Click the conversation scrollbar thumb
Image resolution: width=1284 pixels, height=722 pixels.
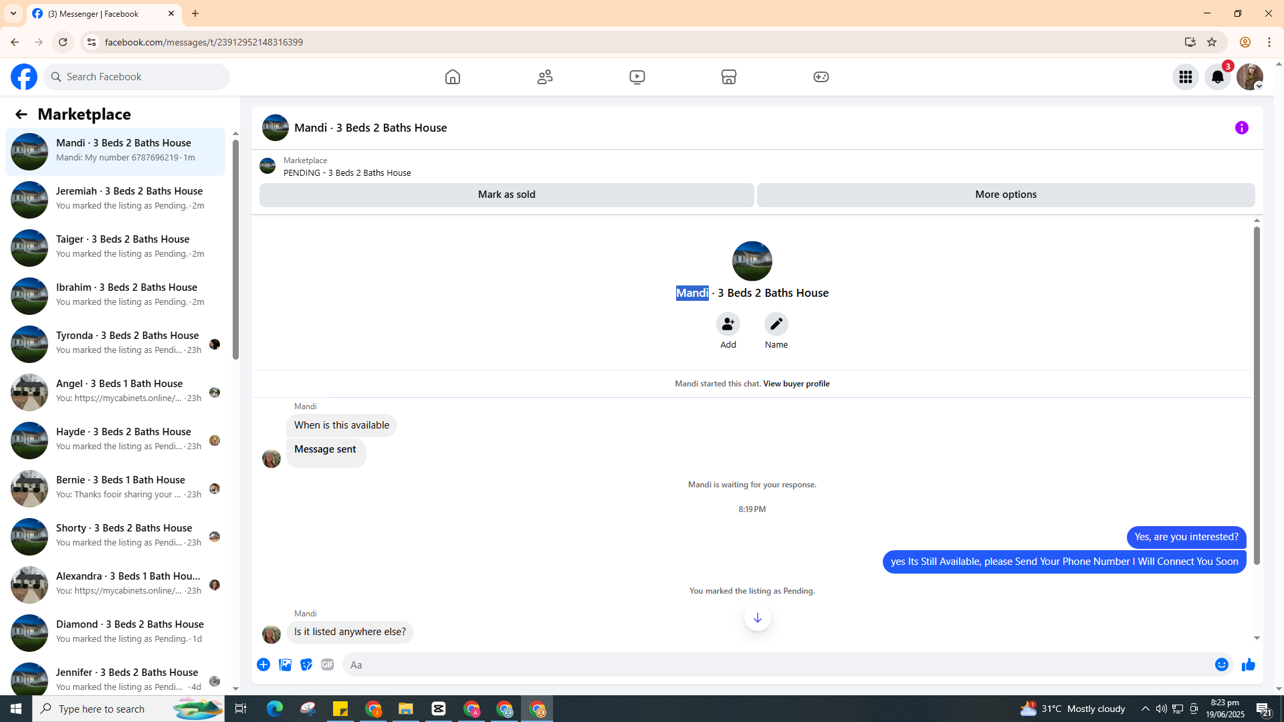[x=1257, y=396]
